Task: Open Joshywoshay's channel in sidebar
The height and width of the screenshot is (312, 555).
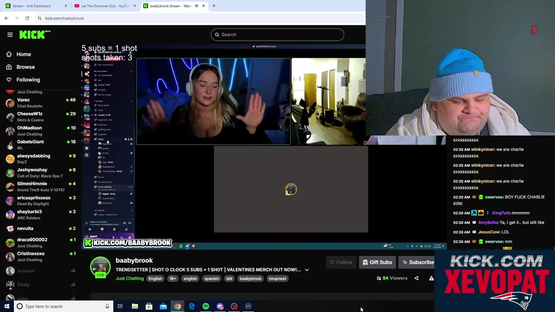Action: (40, 172)
